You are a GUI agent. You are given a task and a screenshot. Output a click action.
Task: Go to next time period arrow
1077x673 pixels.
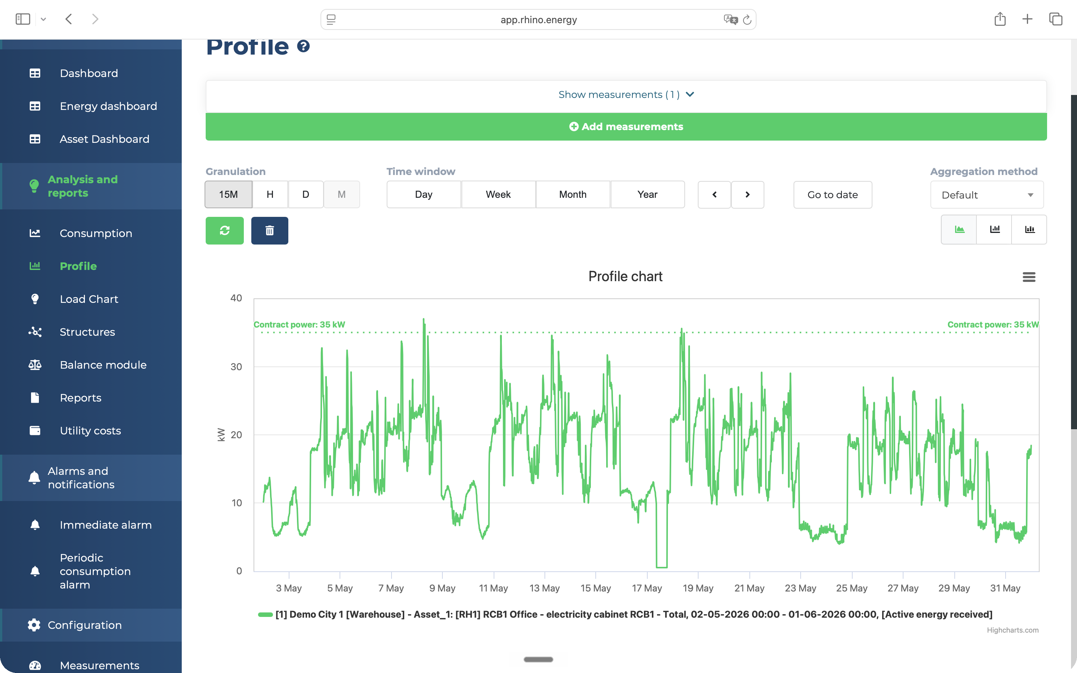click(x=748, y=194)
